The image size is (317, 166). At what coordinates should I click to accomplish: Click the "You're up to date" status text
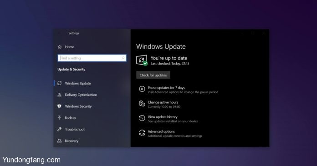169,58
